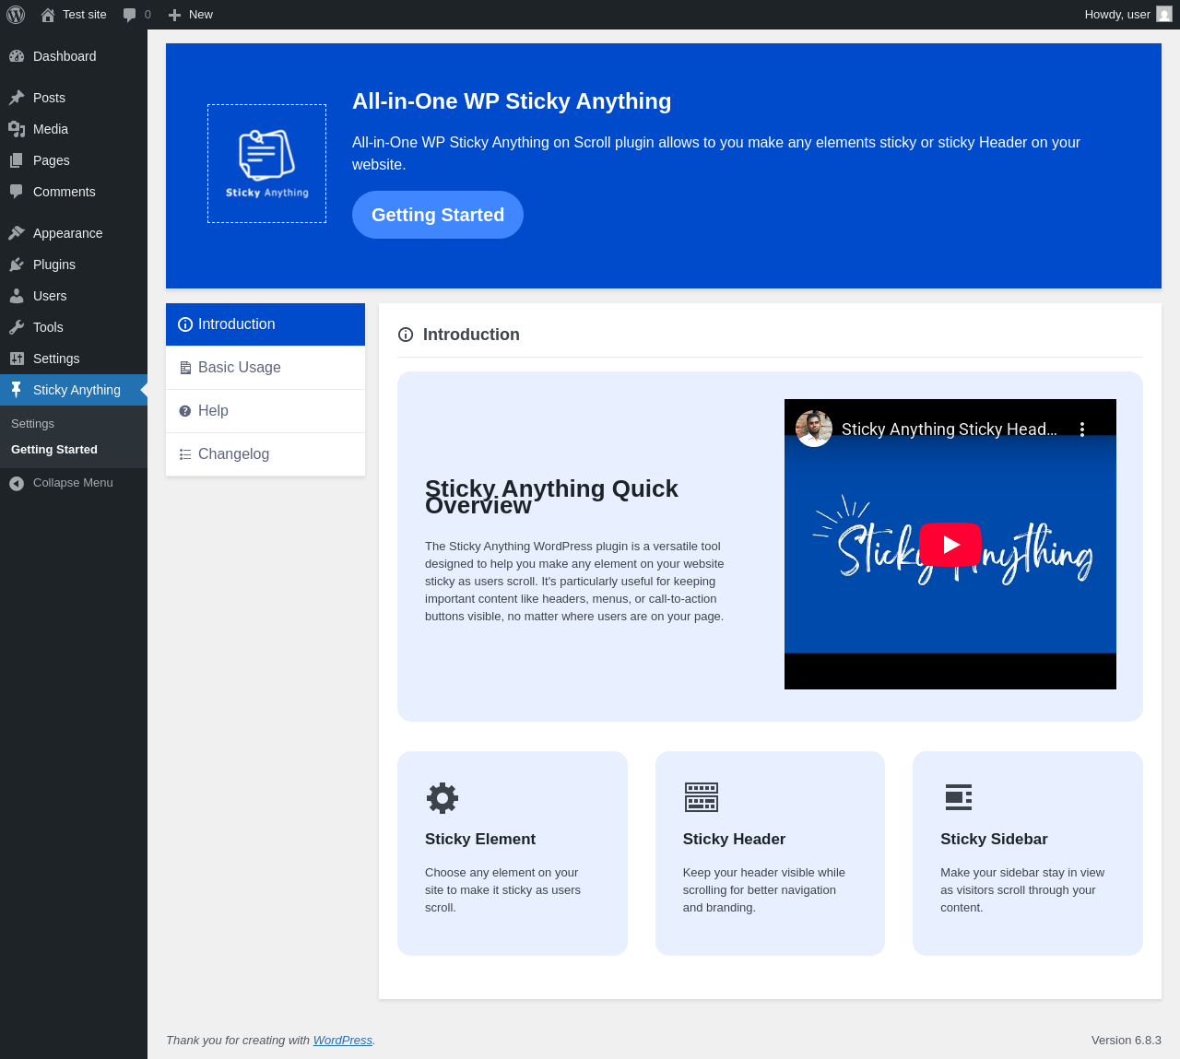The width and height of the screenshot is (1180, 1059).
Task: Click the blue Getting Started button
Action: click(x=438, y=215)
